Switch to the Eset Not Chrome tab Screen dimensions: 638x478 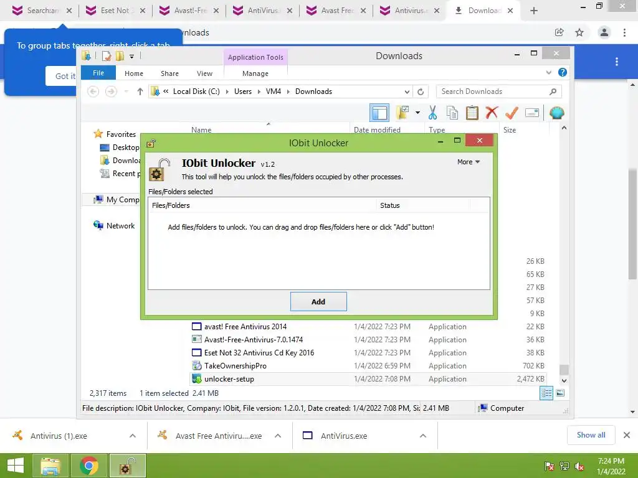tap(115, 11)
